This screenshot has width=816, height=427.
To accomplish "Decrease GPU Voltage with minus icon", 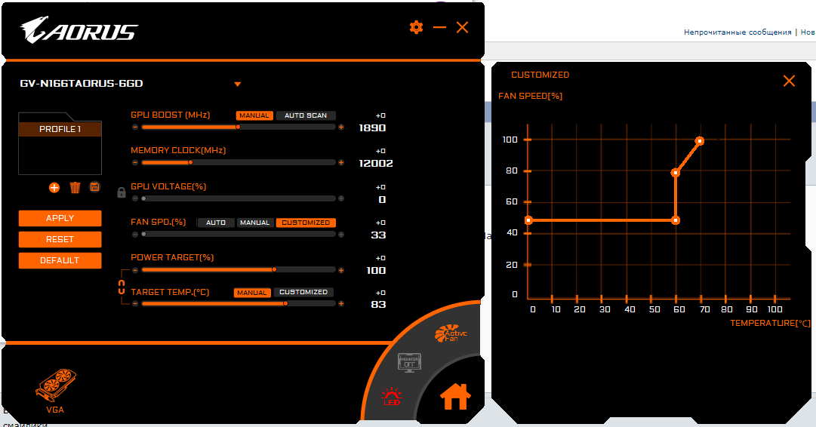I will pyautogui.click(x=135, y=198).
